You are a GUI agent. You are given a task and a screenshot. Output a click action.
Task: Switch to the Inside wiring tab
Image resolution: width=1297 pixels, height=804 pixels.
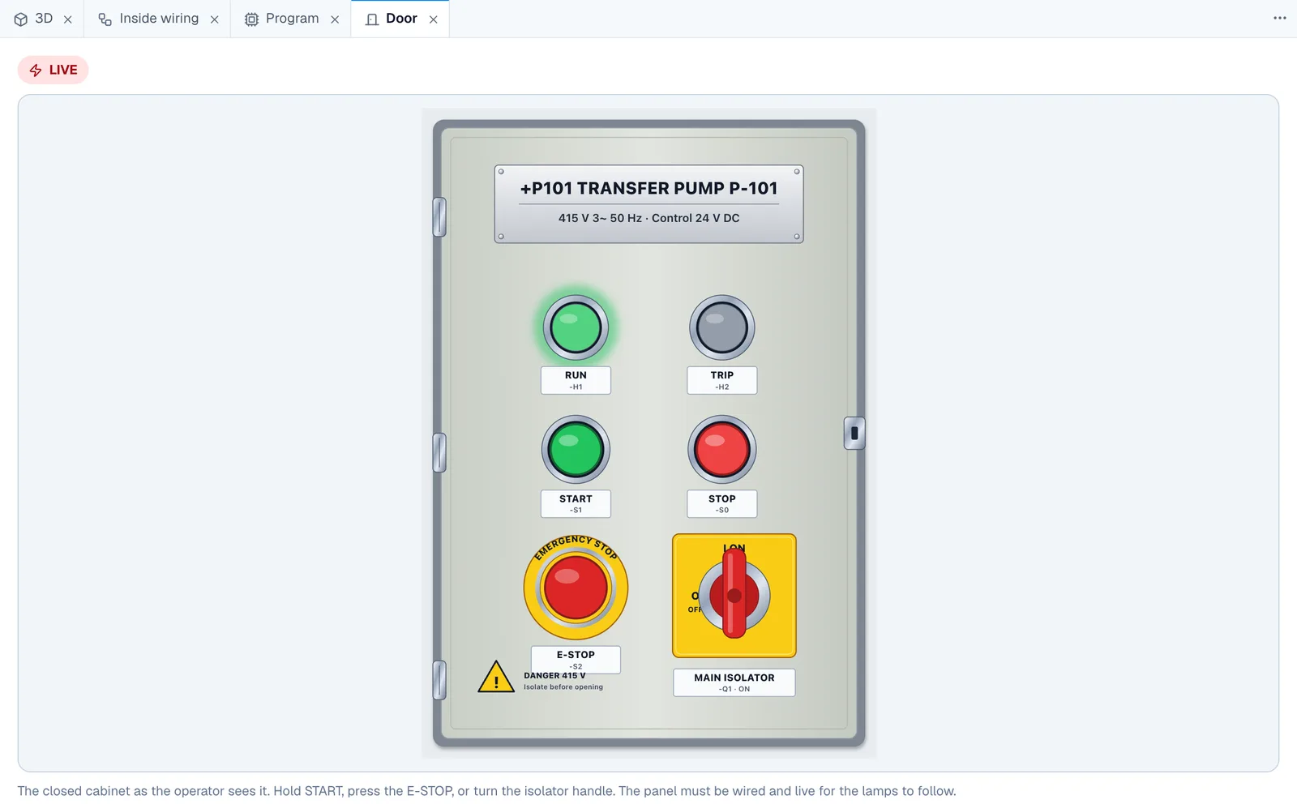(159, 19)
